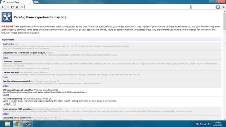The height and width of the screenshot is (127, 226).
Task: Minimize the Chrome window
Action: tap(212, 1)
